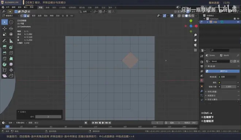
Task: Select the Loop Cut tool
Action: [x=11, y=53]
